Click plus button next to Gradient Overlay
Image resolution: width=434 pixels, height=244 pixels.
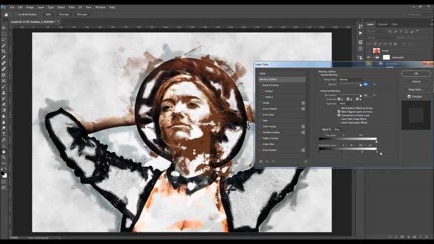[x=303, y=132]
